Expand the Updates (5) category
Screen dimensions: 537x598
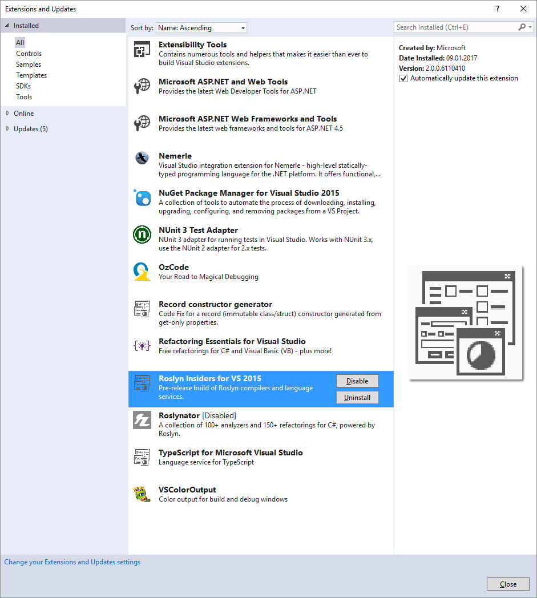click(x=8, y=129)
